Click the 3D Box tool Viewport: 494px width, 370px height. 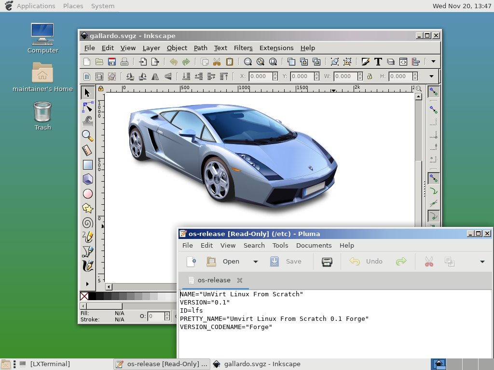pyautogui.click(x=87, y=179)
